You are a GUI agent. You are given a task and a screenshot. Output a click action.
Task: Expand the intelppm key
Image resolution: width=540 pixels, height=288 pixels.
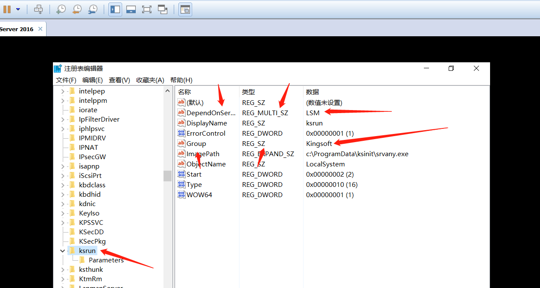click(x=63, y=101)
